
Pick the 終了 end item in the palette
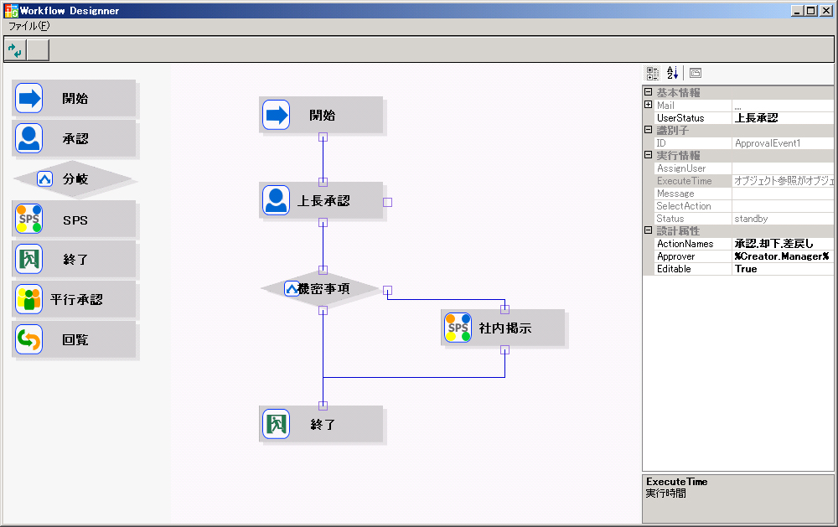(74, 260)
